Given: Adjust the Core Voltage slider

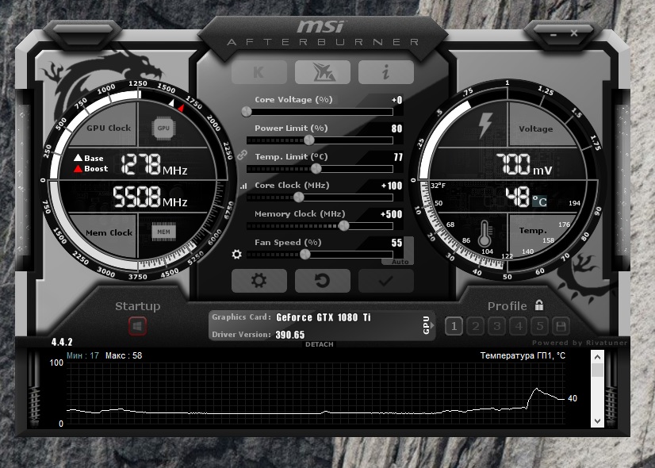Looking at the screenshot, I should point(247,112).
